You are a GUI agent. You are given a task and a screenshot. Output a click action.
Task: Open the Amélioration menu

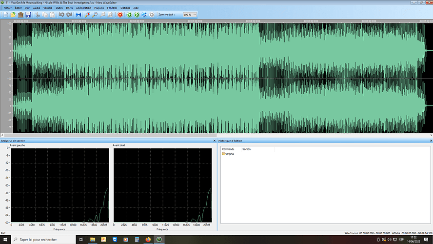[x=83, y=8]
